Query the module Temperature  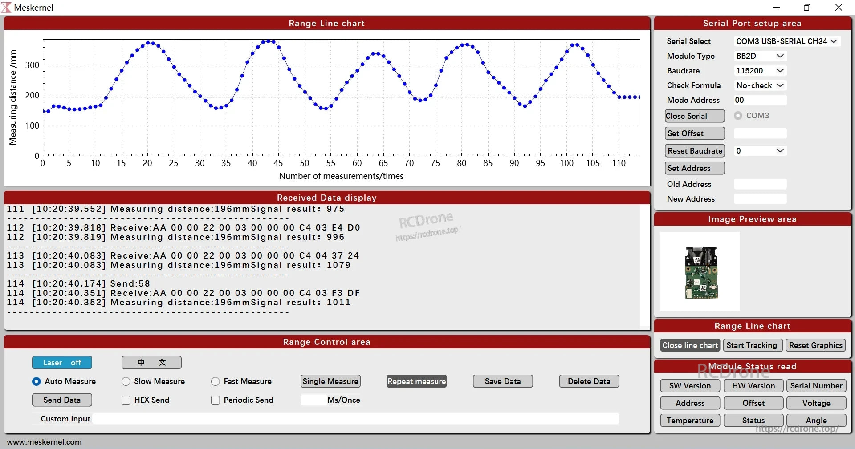[x=689, y=421]
